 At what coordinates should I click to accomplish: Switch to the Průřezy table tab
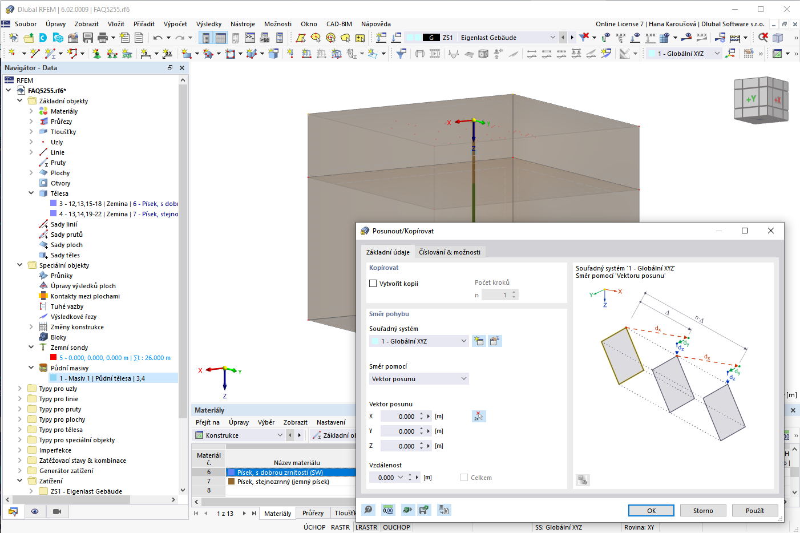click(x=313, y=514)
